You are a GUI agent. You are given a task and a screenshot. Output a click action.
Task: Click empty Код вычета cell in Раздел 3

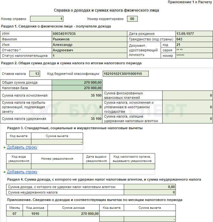(19, 142)
